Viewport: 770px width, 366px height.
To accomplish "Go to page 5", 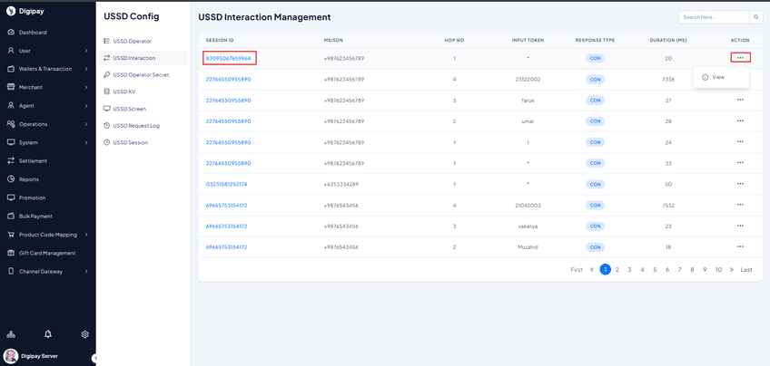I will click(655, 270).
